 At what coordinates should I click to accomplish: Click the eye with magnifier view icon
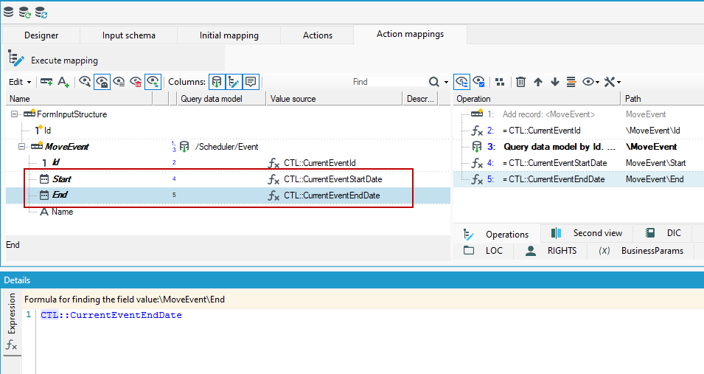coord(85,82)
